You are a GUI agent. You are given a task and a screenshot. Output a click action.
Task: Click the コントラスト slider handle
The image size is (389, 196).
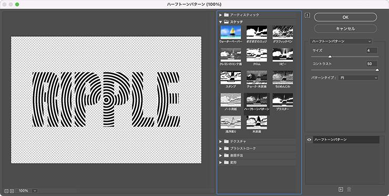coord(377,70)
